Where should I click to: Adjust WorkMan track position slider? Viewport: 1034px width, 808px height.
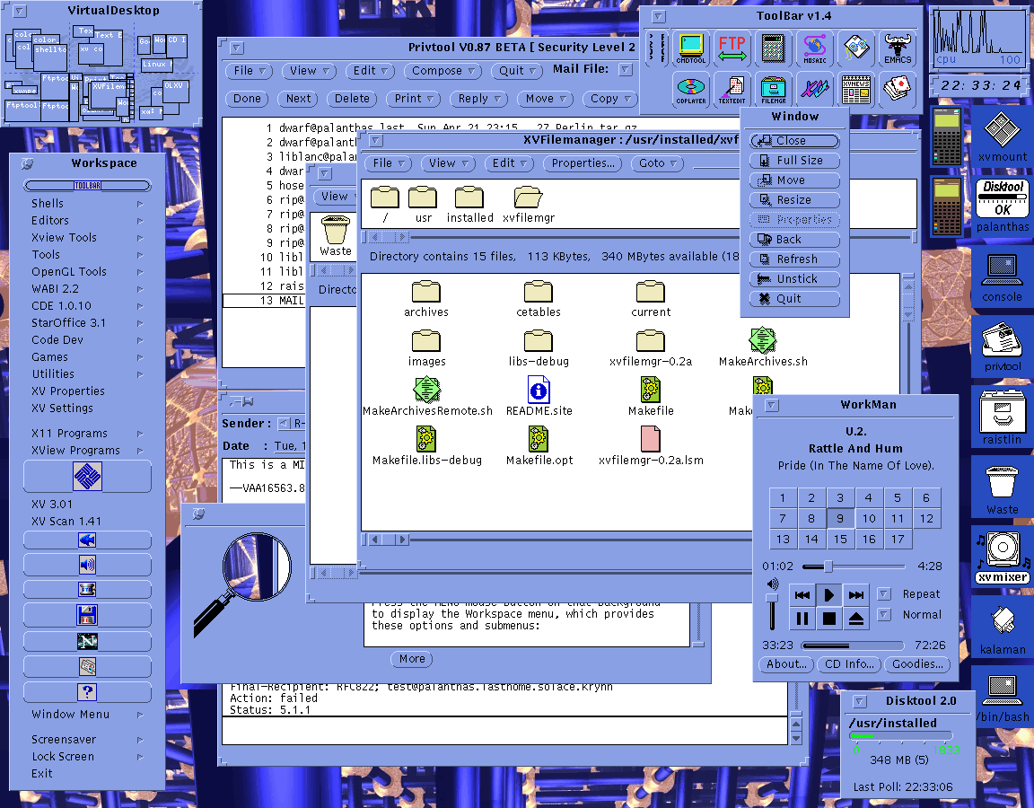tap(828, 566)
